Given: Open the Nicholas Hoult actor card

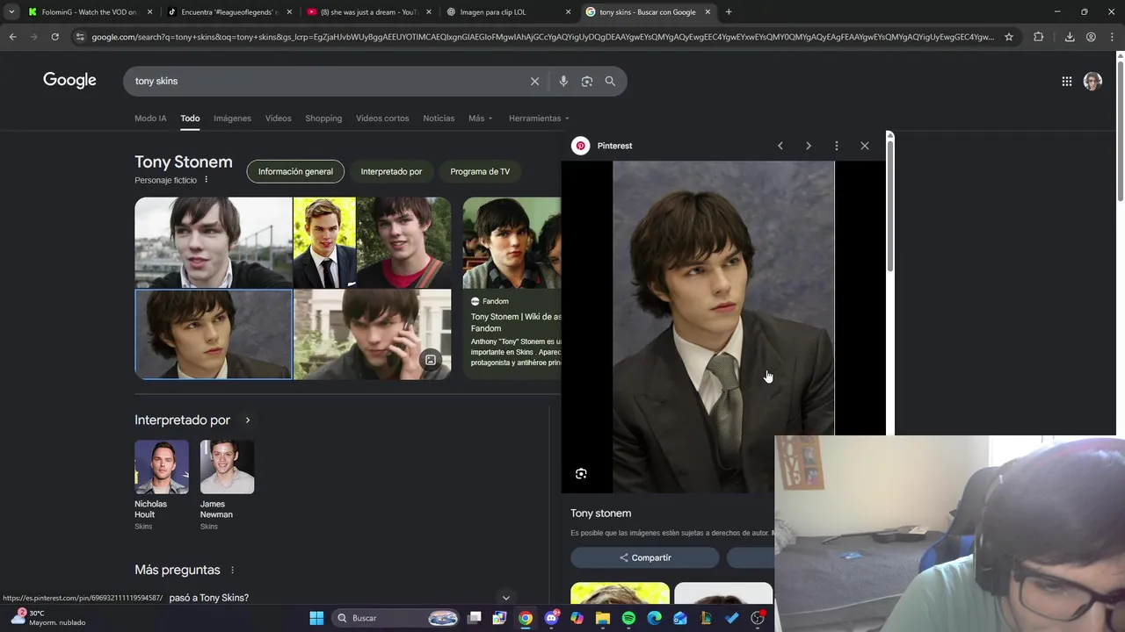Looking at the screenshot, I should [162, 485].
